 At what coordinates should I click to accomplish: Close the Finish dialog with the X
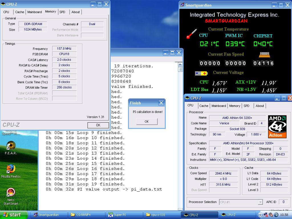161,103
